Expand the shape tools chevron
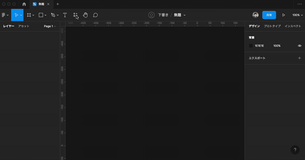The height and width of the screenshot is (160, 305). 45,15
